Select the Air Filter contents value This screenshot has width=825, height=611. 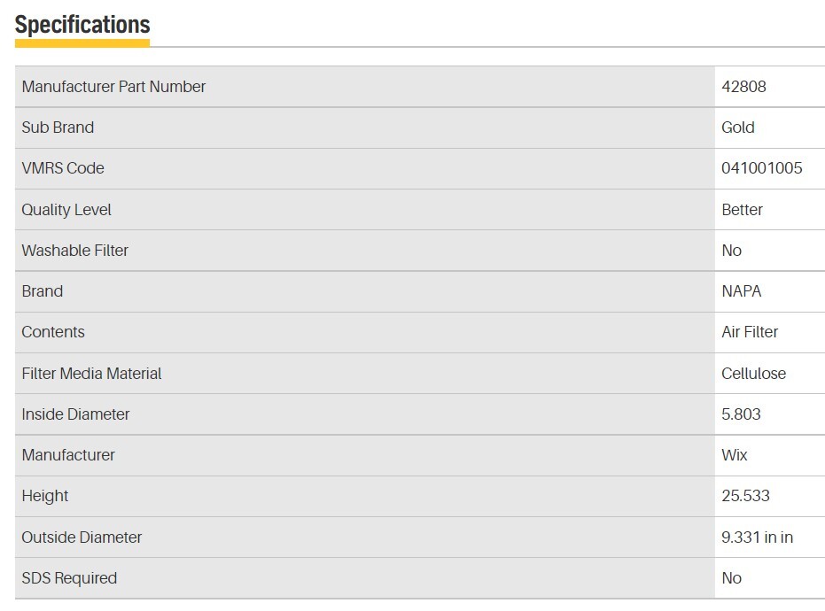750,332
